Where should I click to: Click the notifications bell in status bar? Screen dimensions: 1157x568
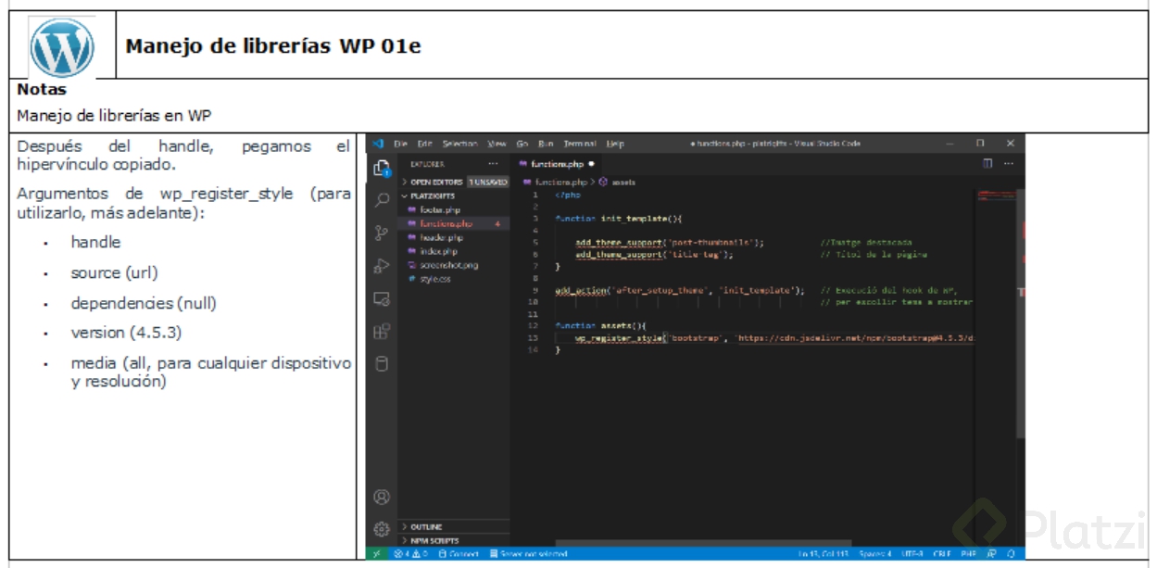pos(1012,554)
